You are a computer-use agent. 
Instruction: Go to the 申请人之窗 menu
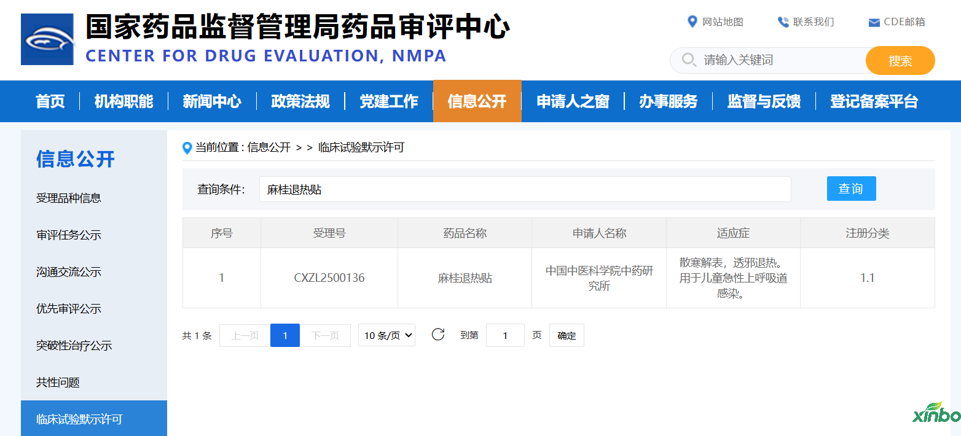[573, 101]
